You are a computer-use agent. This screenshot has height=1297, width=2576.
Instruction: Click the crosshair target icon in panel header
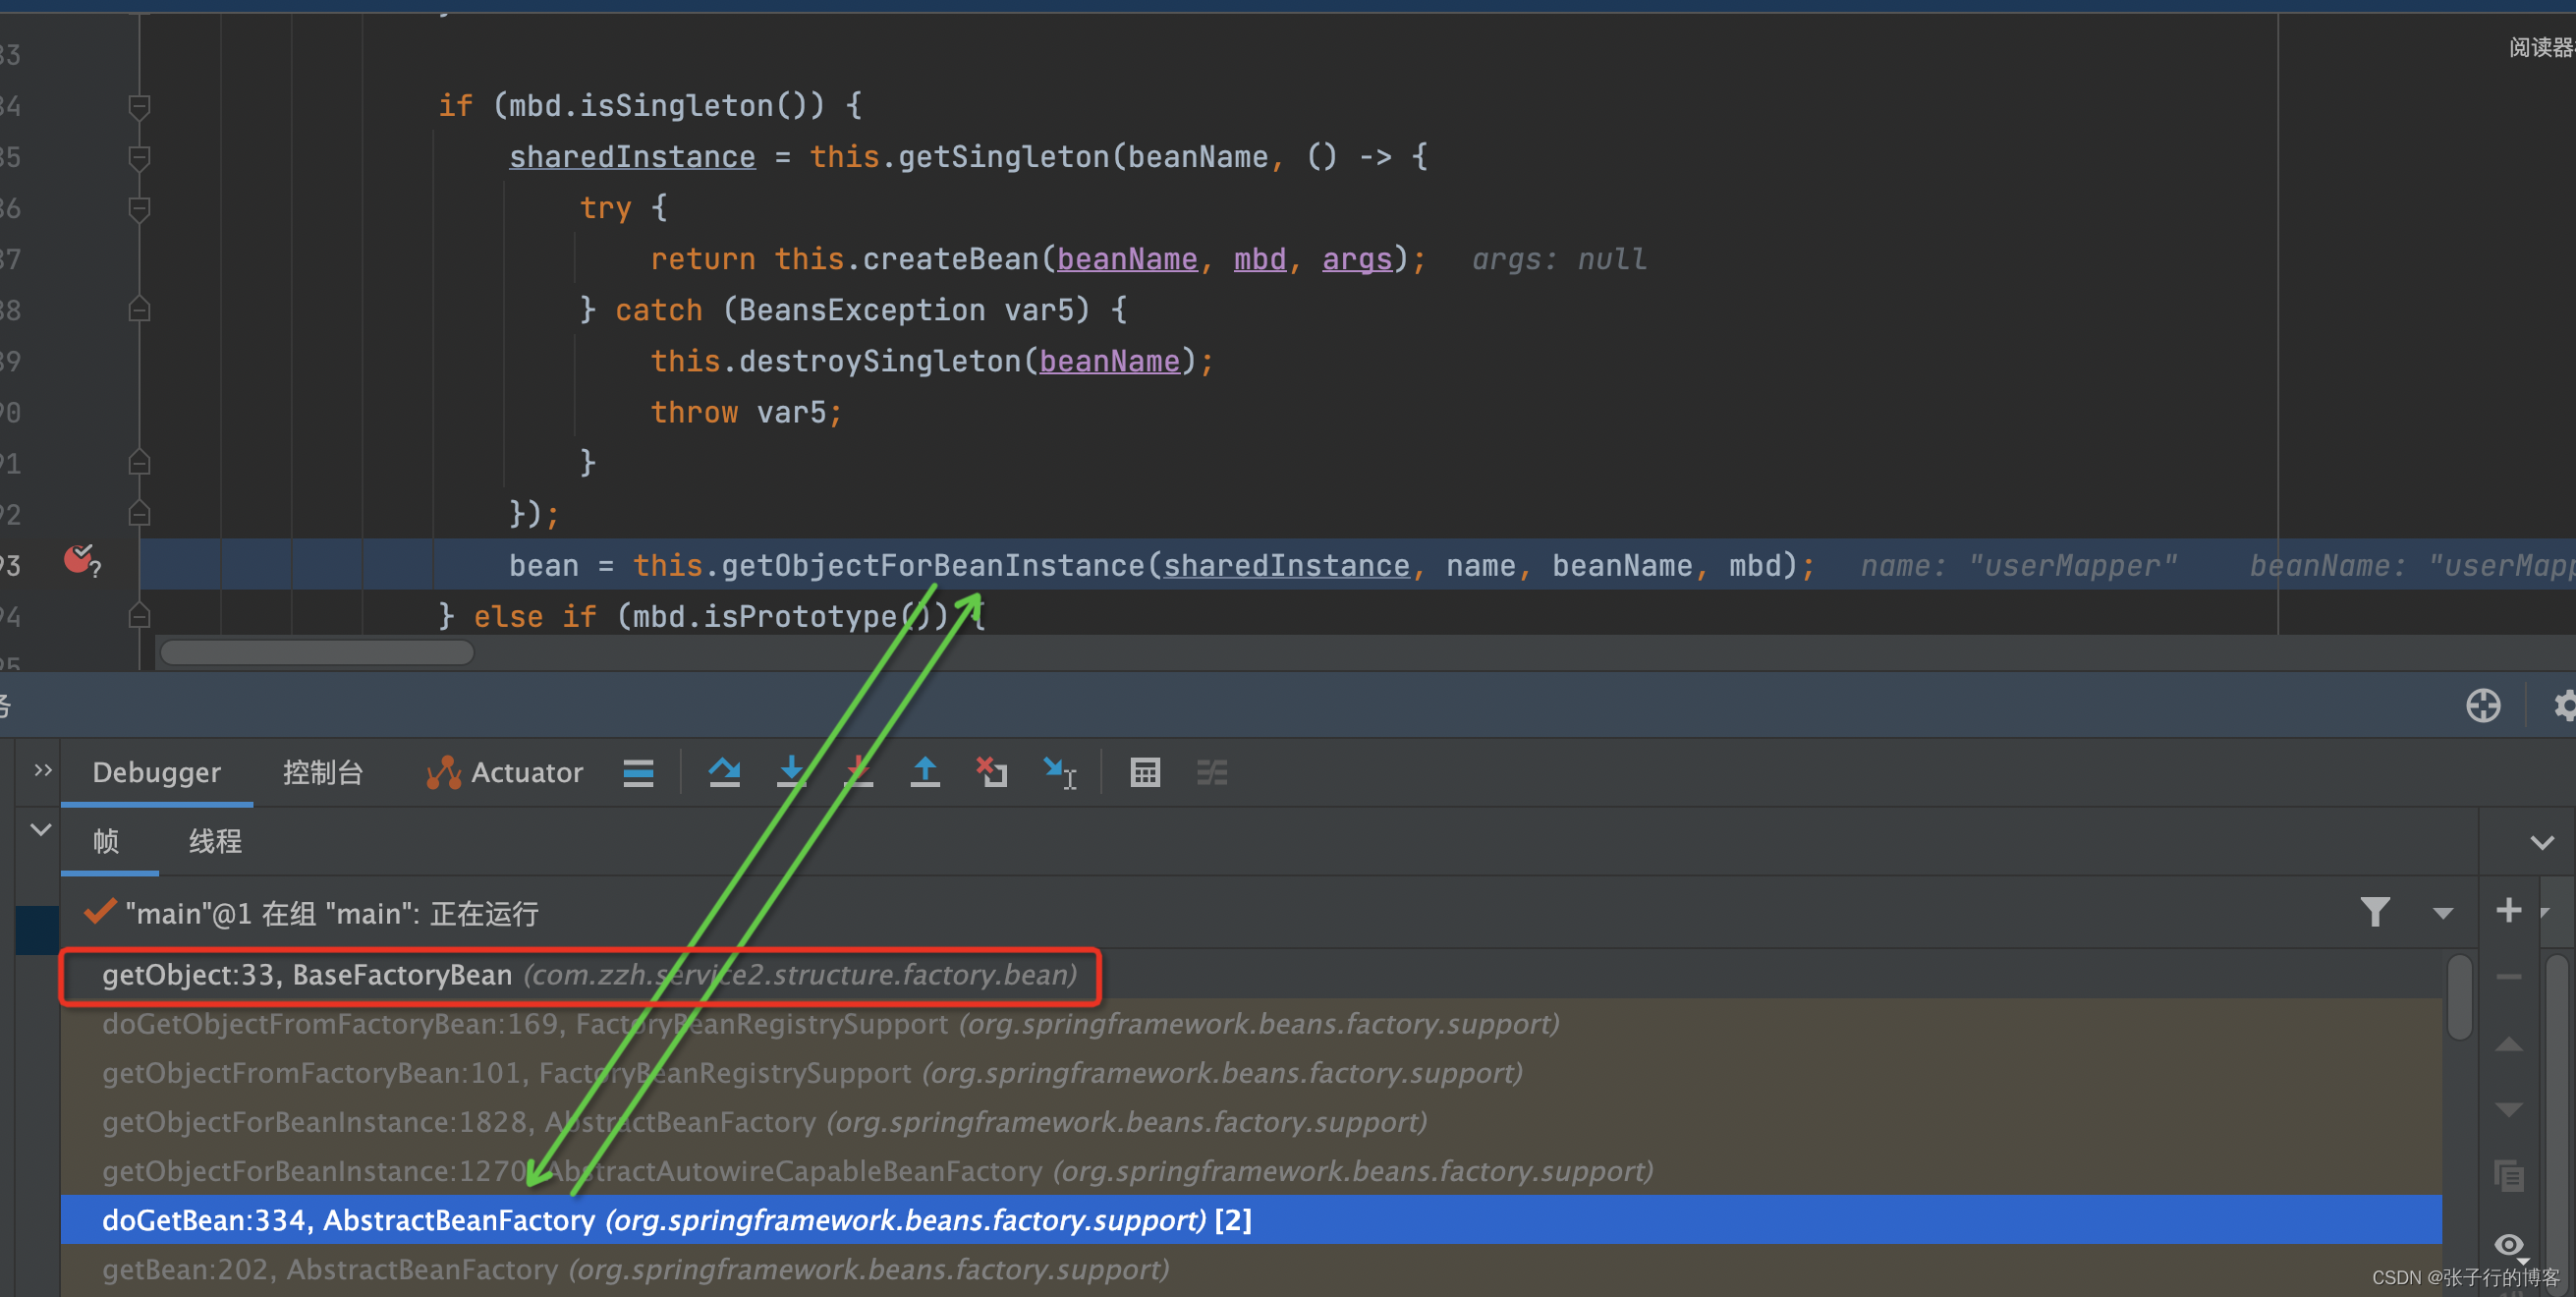(2483, 705)
